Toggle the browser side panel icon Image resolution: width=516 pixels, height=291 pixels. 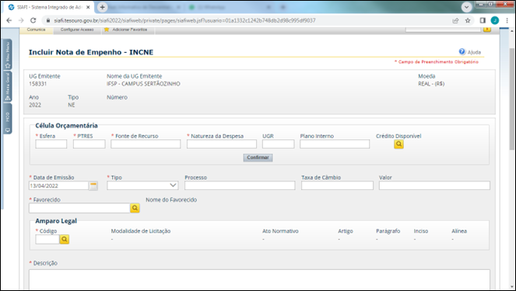483,20
